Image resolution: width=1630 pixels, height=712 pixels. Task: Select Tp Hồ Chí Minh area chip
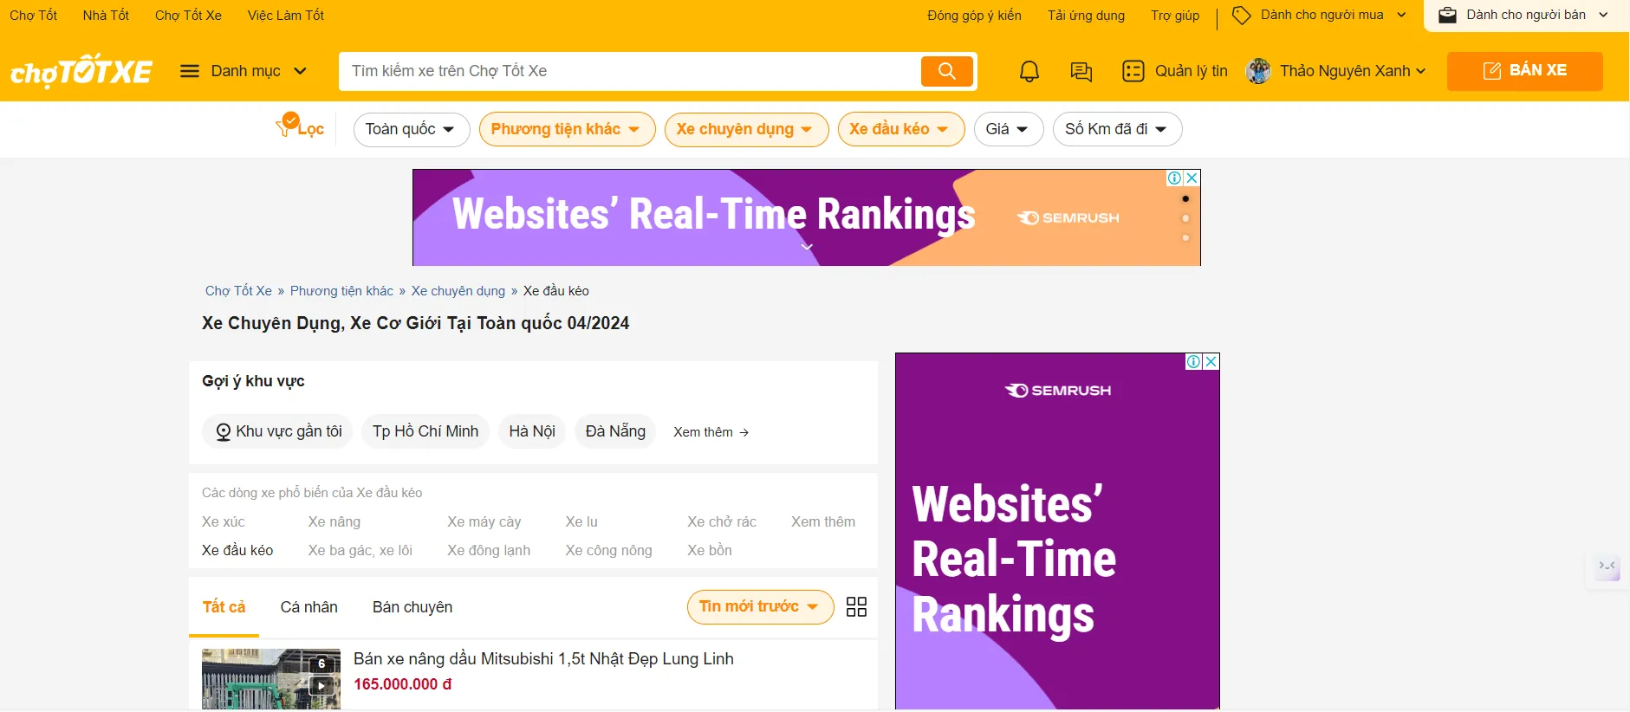pos(425,431)
